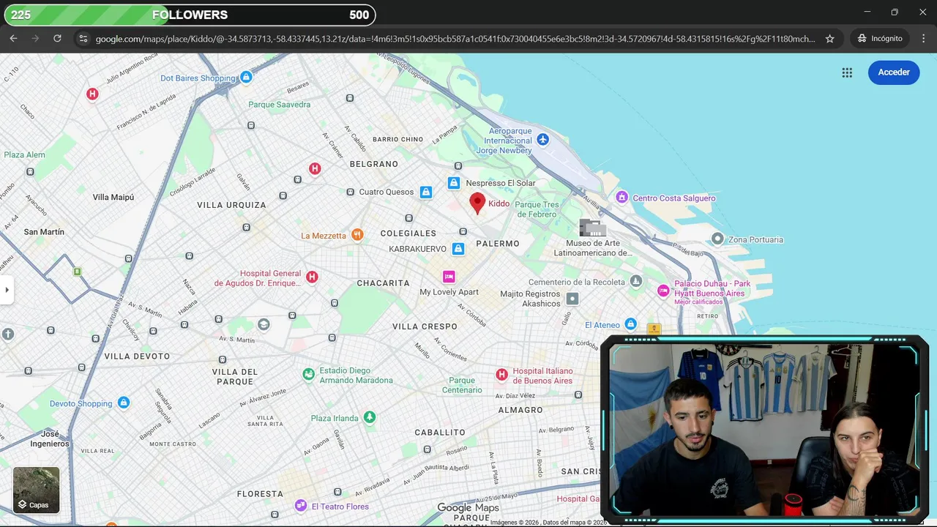Click the PALERMO neighborhood label
Viewport: 937px width, 527px height.
497,244
